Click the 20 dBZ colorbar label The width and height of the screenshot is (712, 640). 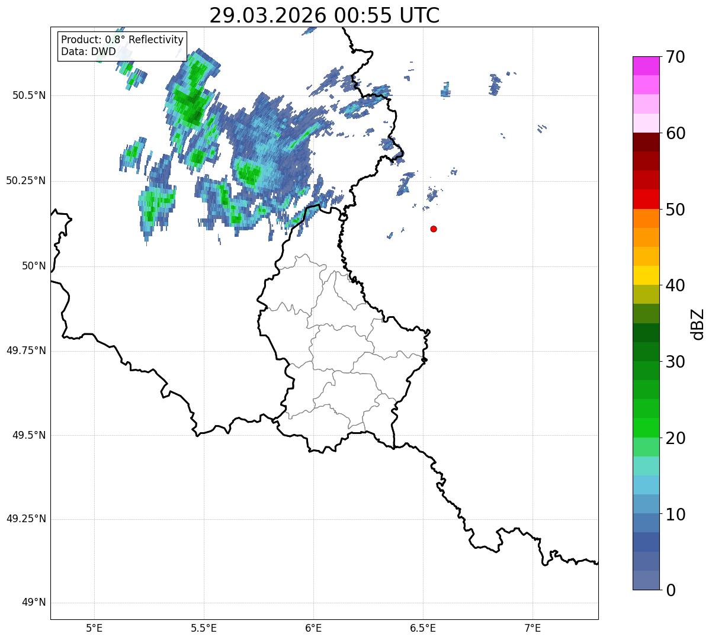point(675,438)
